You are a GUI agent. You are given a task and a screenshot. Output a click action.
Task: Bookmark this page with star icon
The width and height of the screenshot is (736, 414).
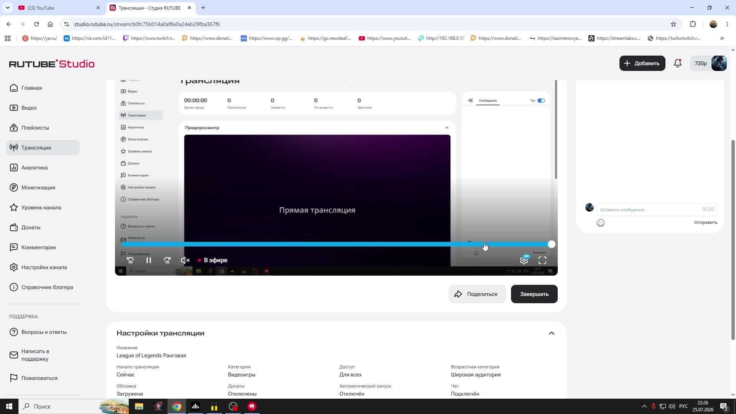click(674, 24)
